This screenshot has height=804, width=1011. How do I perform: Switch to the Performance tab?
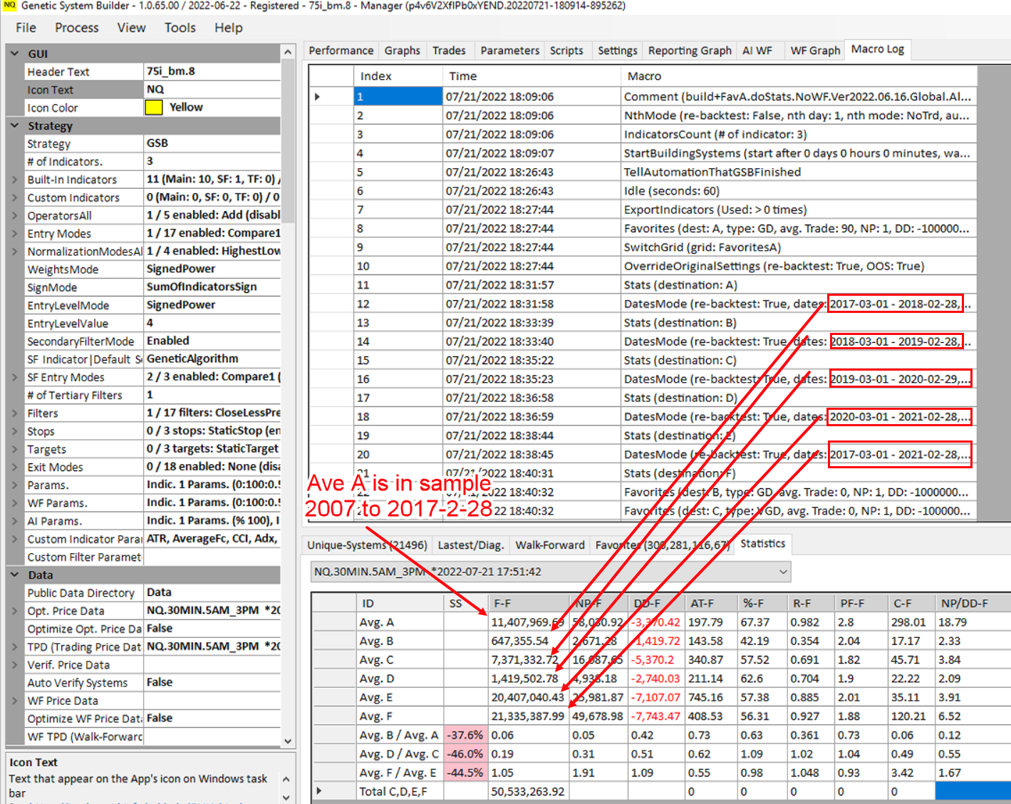(x=341, y=51)
